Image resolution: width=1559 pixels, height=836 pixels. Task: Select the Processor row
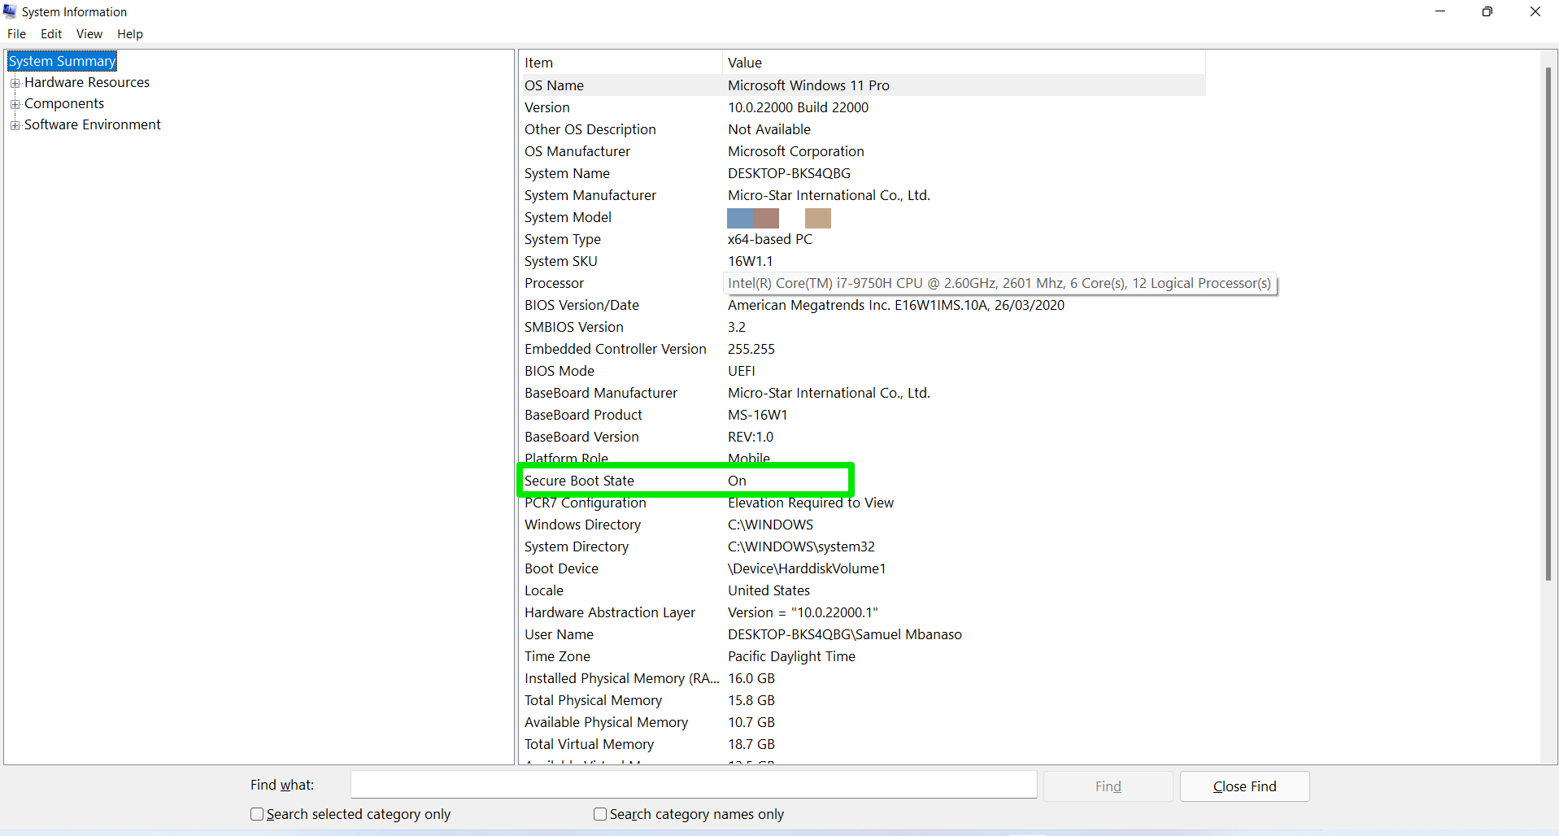coord(863,283)
